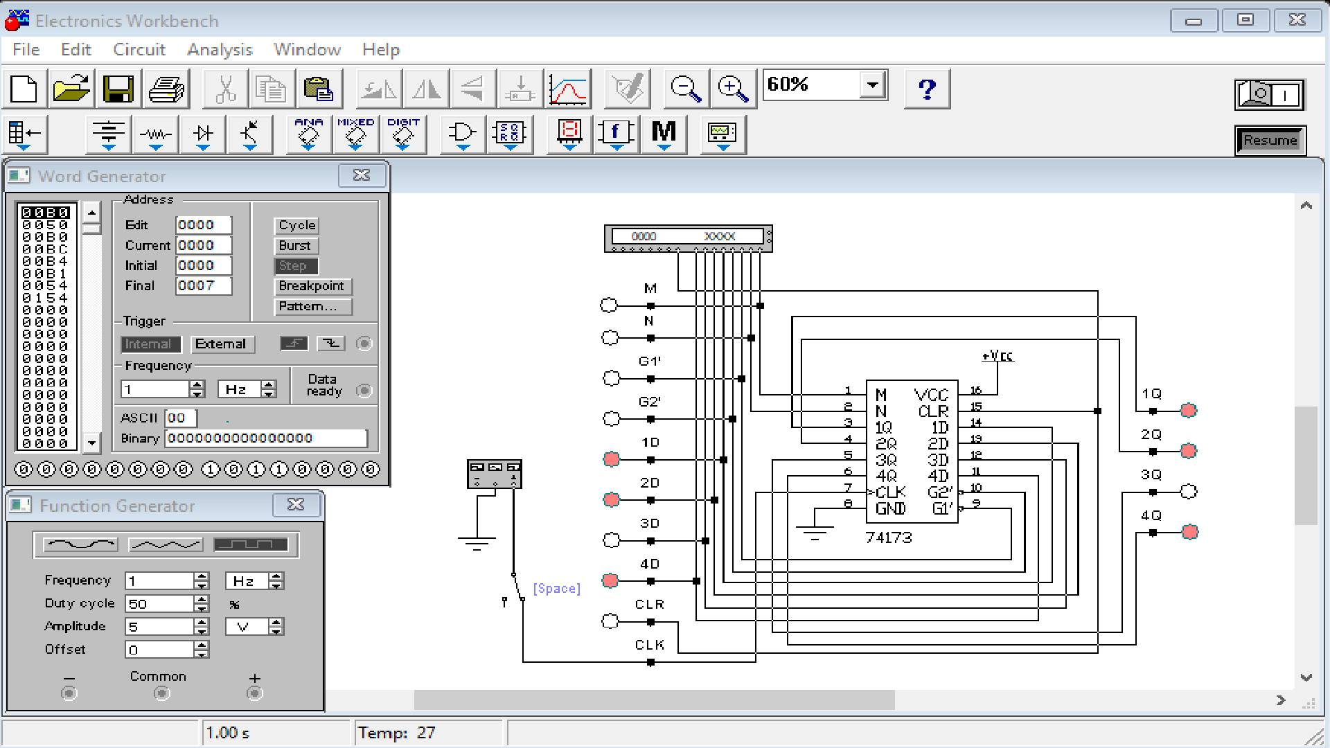1330x748 pixels.
Task: Click the Zoom In magnifier icon
Action: tap(732, 89)
